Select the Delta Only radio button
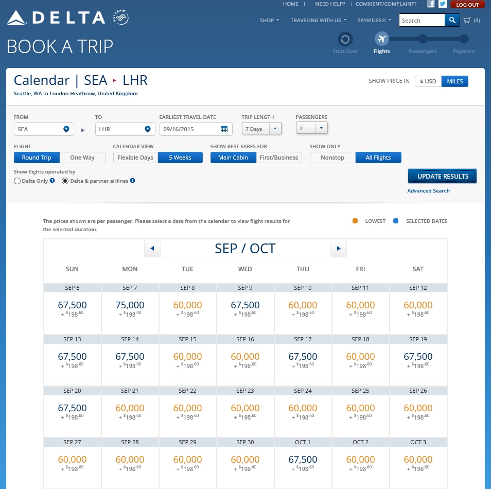 pyautogui.click(x=17, y=181)
